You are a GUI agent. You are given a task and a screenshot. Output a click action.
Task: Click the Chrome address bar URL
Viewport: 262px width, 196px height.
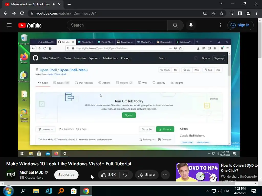(66, 13)
